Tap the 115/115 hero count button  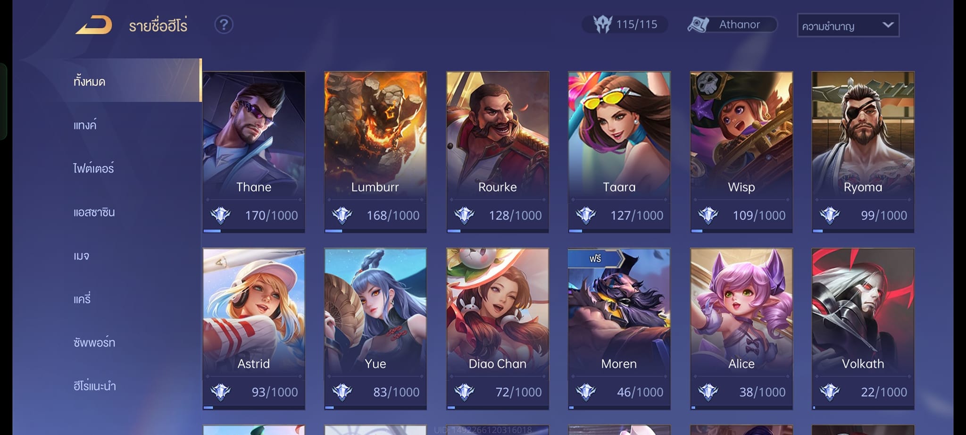tap(625, 24)
